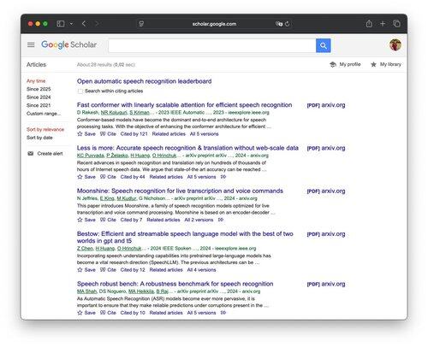Open the Articles menu item
Screen dimensions: 428x347
[36, 65]
